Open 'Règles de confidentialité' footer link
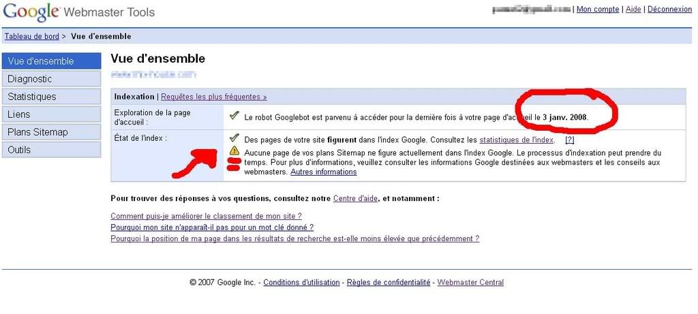 tap(389, 283)
